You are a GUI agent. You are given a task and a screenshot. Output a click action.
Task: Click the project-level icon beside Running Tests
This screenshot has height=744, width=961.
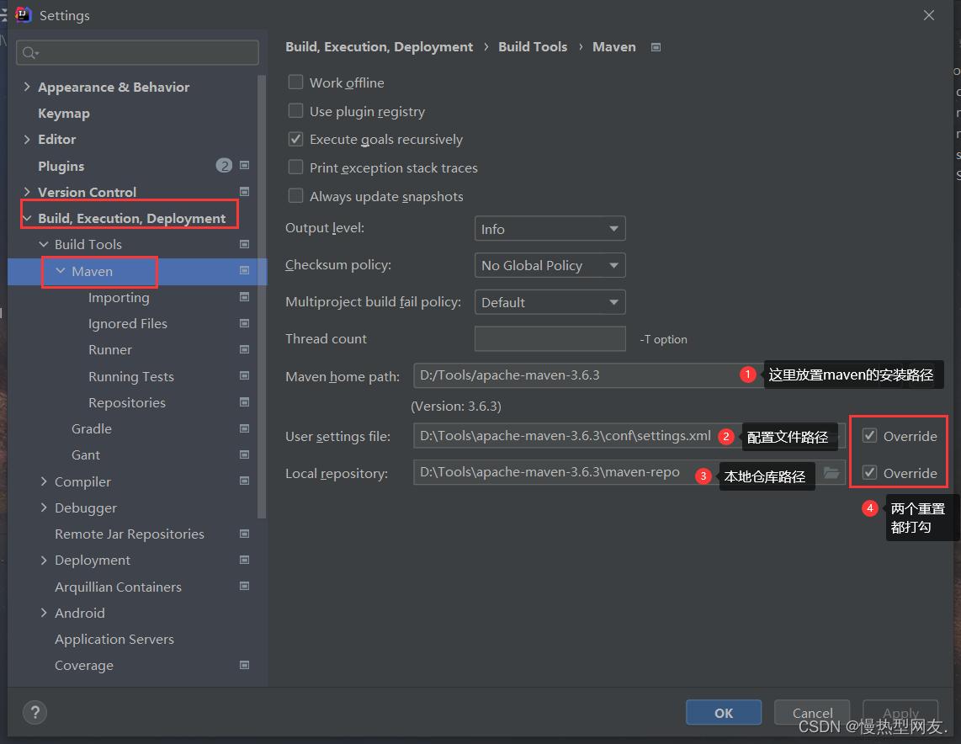pos(245,375)
